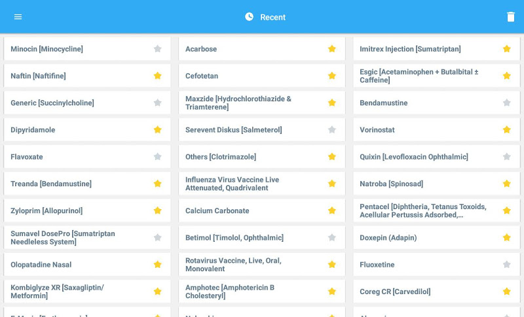View the Calcium Carbonate entry
This screenshot has height=317, width=524.
(261, 210)
